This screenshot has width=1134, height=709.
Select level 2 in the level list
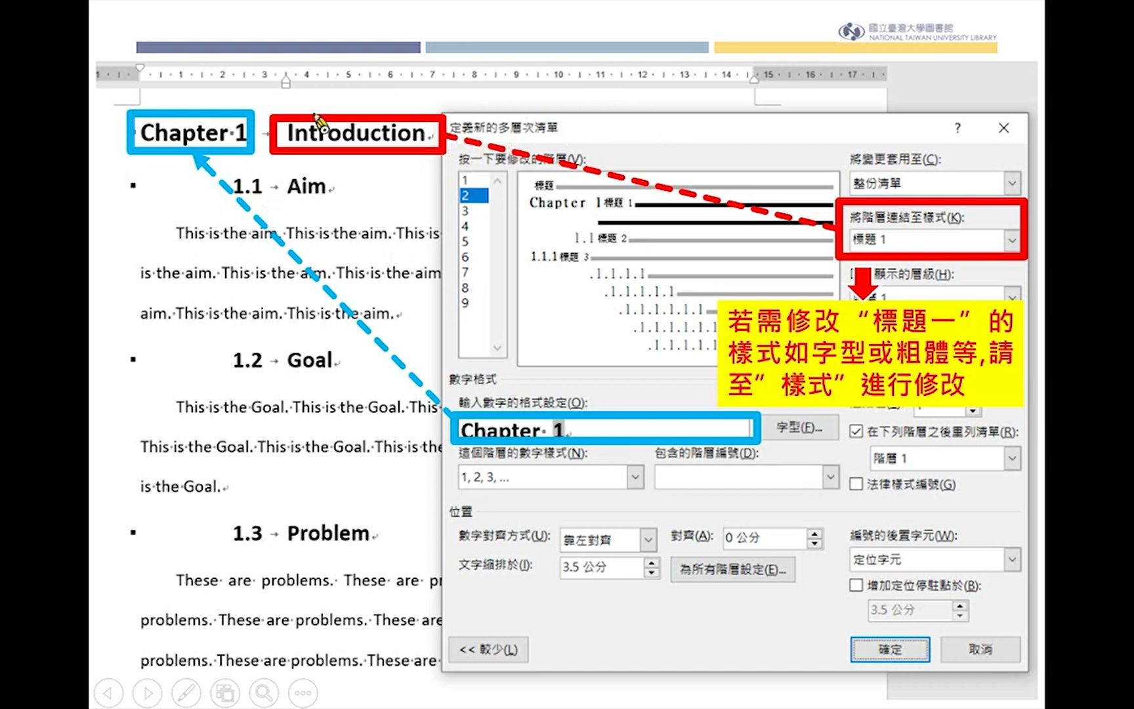pyautogui.click(x=474, y=196)
